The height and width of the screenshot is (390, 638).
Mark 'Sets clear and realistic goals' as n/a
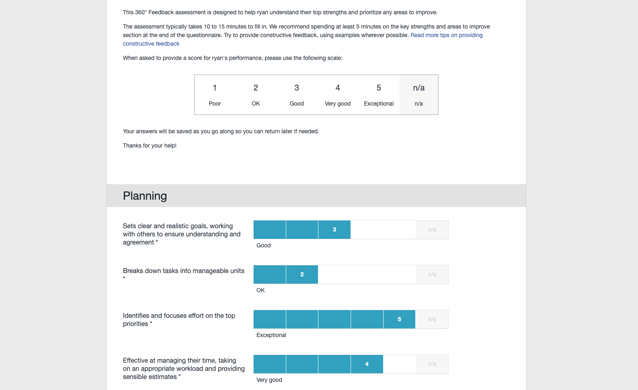pyautogui.click(x=432, y=230)
